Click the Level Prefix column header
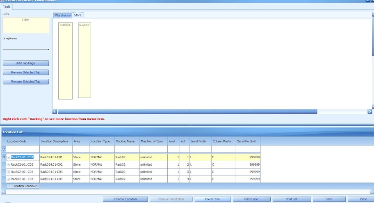Image resolution: width=374 pixels, height=203 pixels. coord(201,141)
